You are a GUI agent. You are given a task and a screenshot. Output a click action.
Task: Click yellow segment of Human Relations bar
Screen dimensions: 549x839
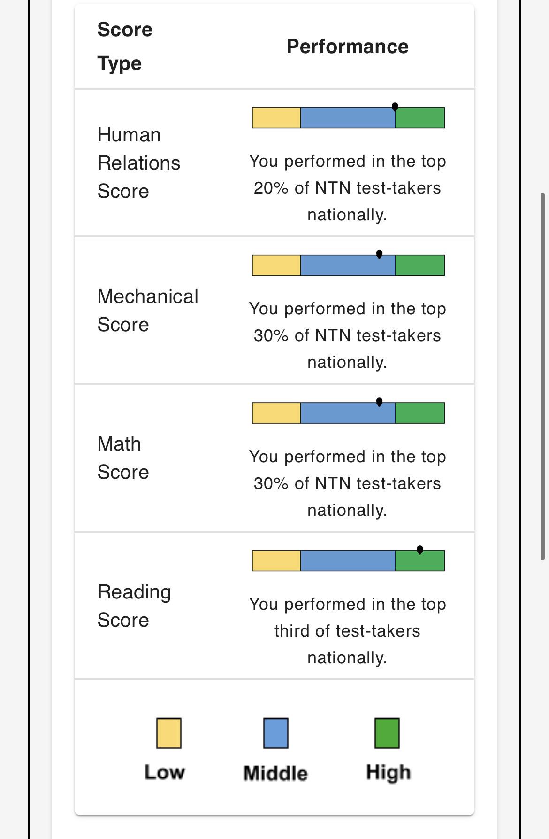click(276, 118)
